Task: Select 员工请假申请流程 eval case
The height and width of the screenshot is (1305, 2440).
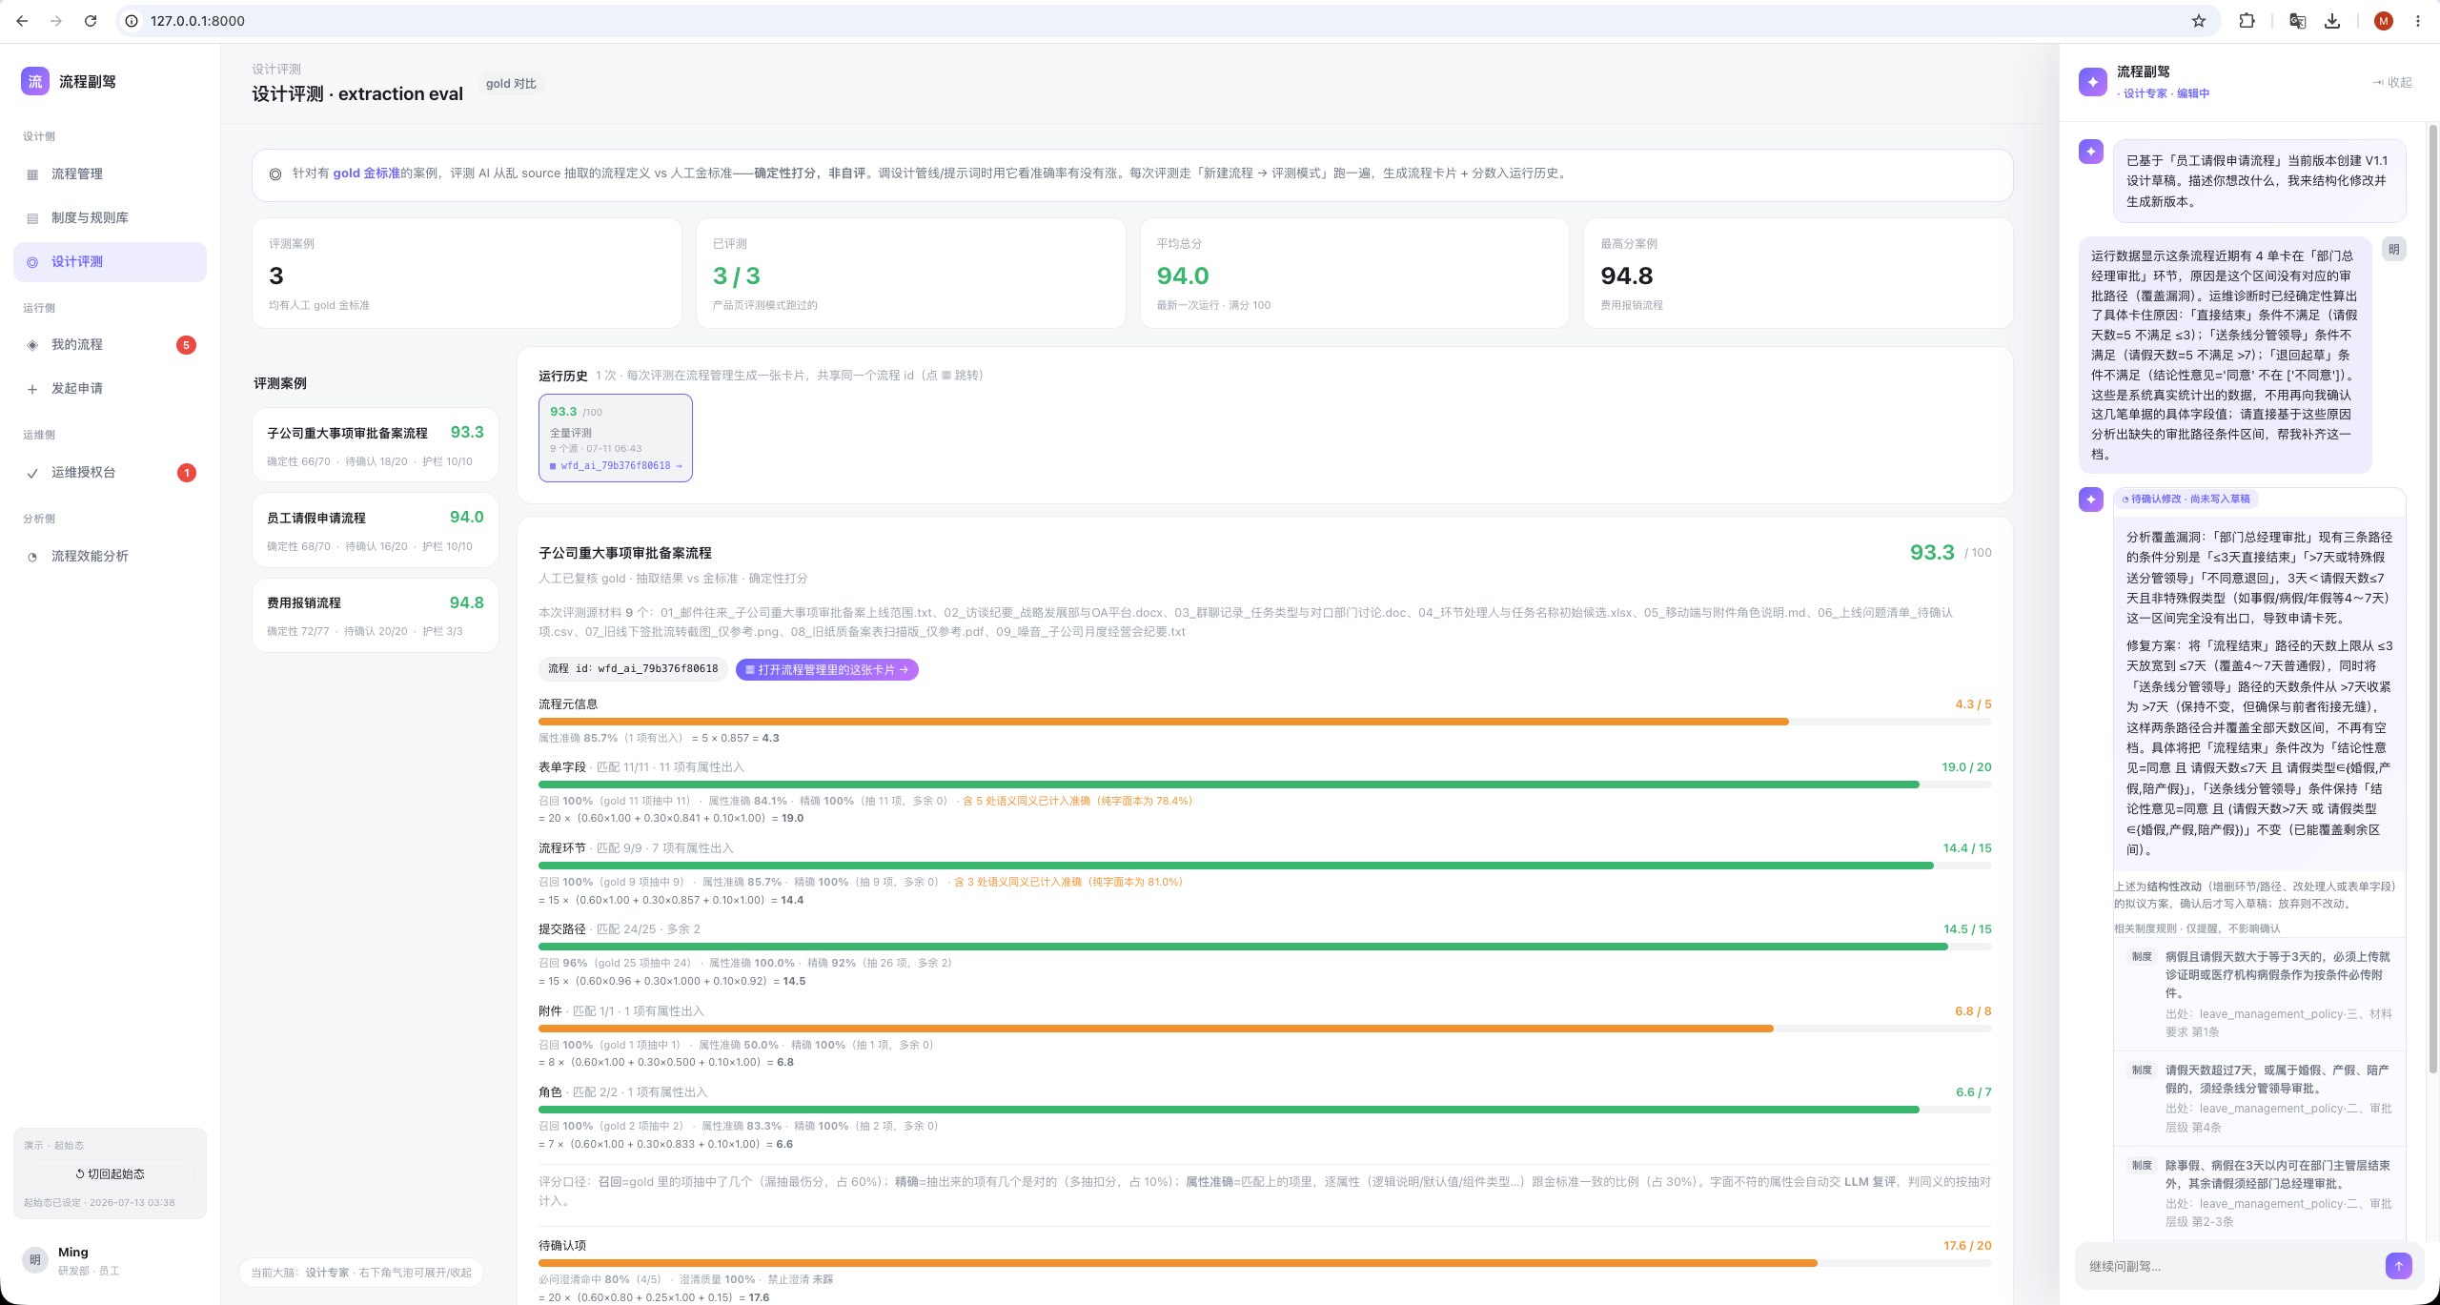Action: (x=376, y=530)
